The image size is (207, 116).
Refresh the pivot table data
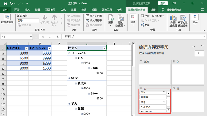coord(111,20)
